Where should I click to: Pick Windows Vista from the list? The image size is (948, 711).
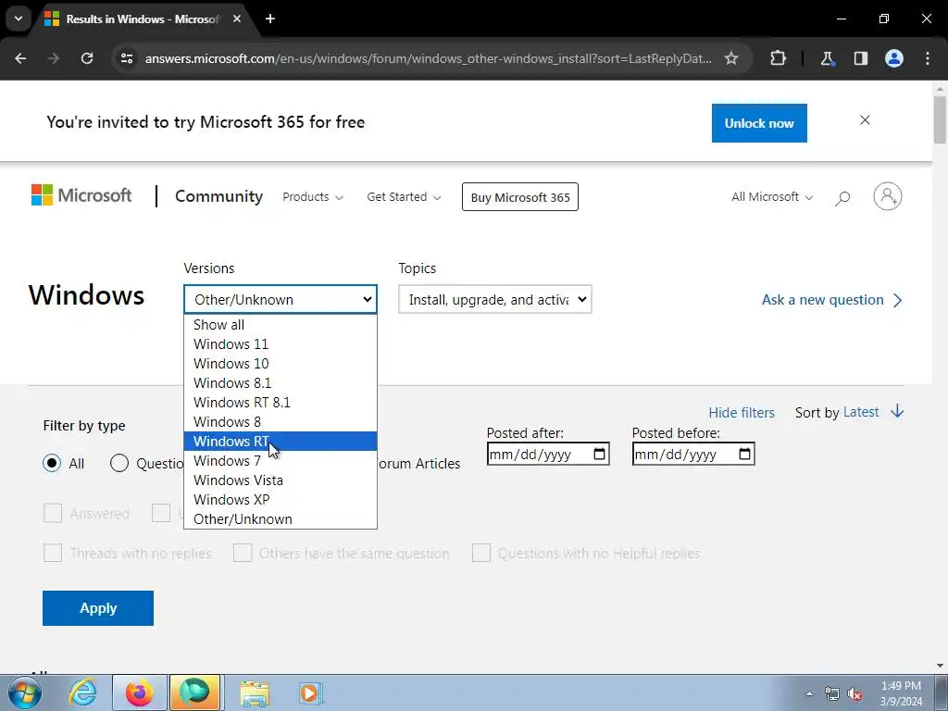pyautogui.click(x=281, y=480)
